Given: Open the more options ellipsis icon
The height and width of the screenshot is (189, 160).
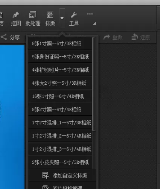Looking at the screenshot, I should click(90, 14).
